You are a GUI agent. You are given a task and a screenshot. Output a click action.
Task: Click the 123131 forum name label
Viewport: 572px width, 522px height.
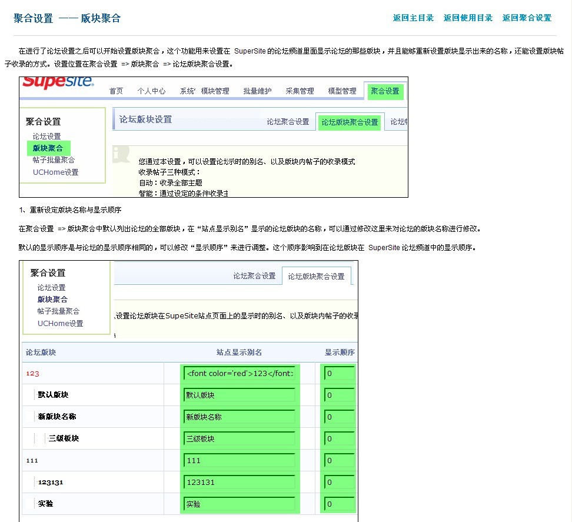tap(51, 482)
